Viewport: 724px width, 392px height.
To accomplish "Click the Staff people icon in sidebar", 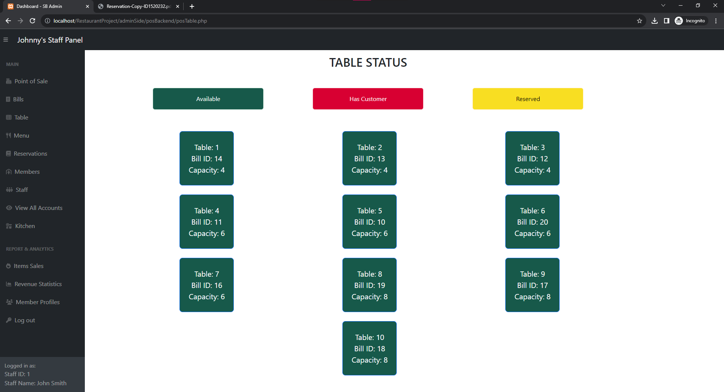I will pyautogui.click(x=9, y=190).
